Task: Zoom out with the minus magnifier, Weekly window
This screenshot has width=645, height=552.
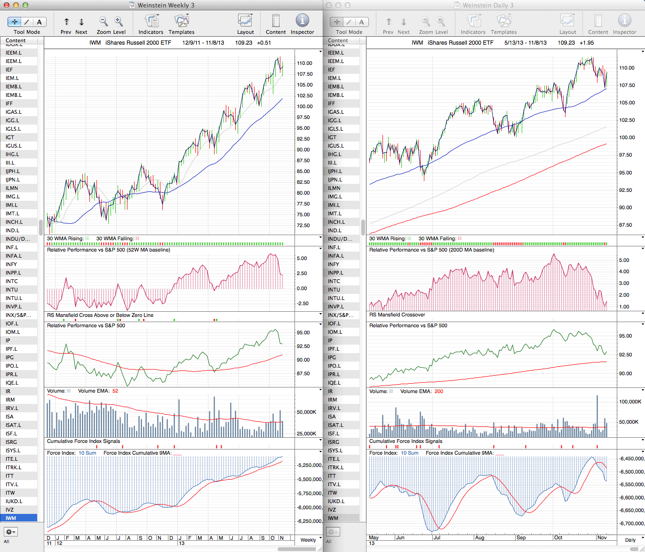Action: click(104, 22)
